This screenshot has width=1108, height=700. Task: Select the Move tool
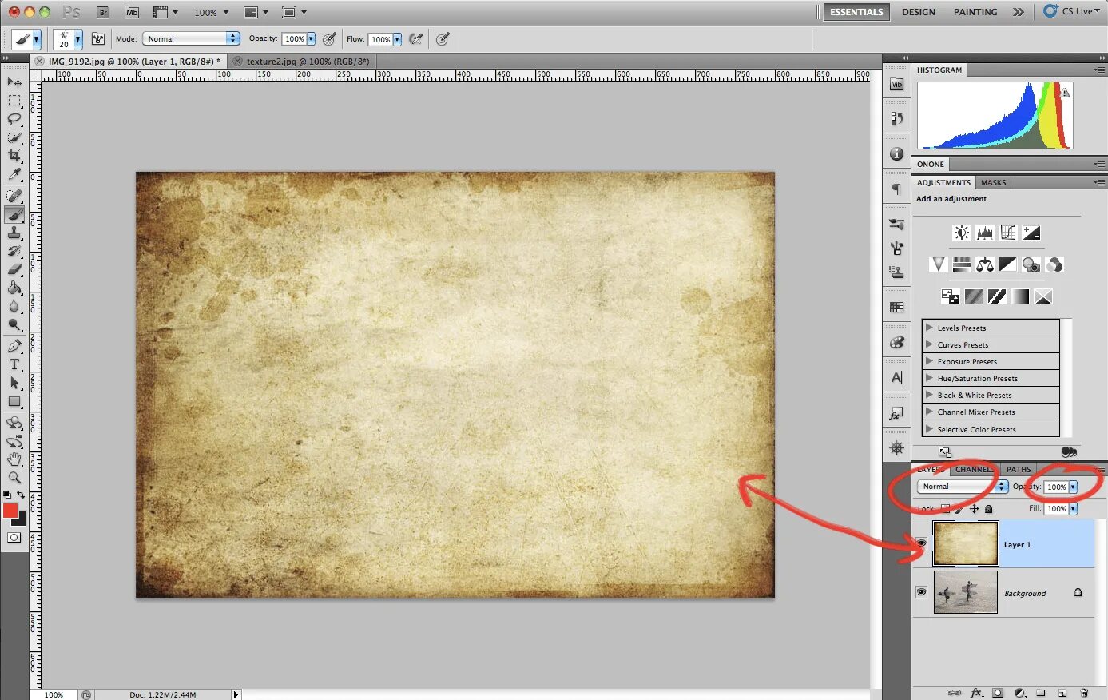(14, 82)
